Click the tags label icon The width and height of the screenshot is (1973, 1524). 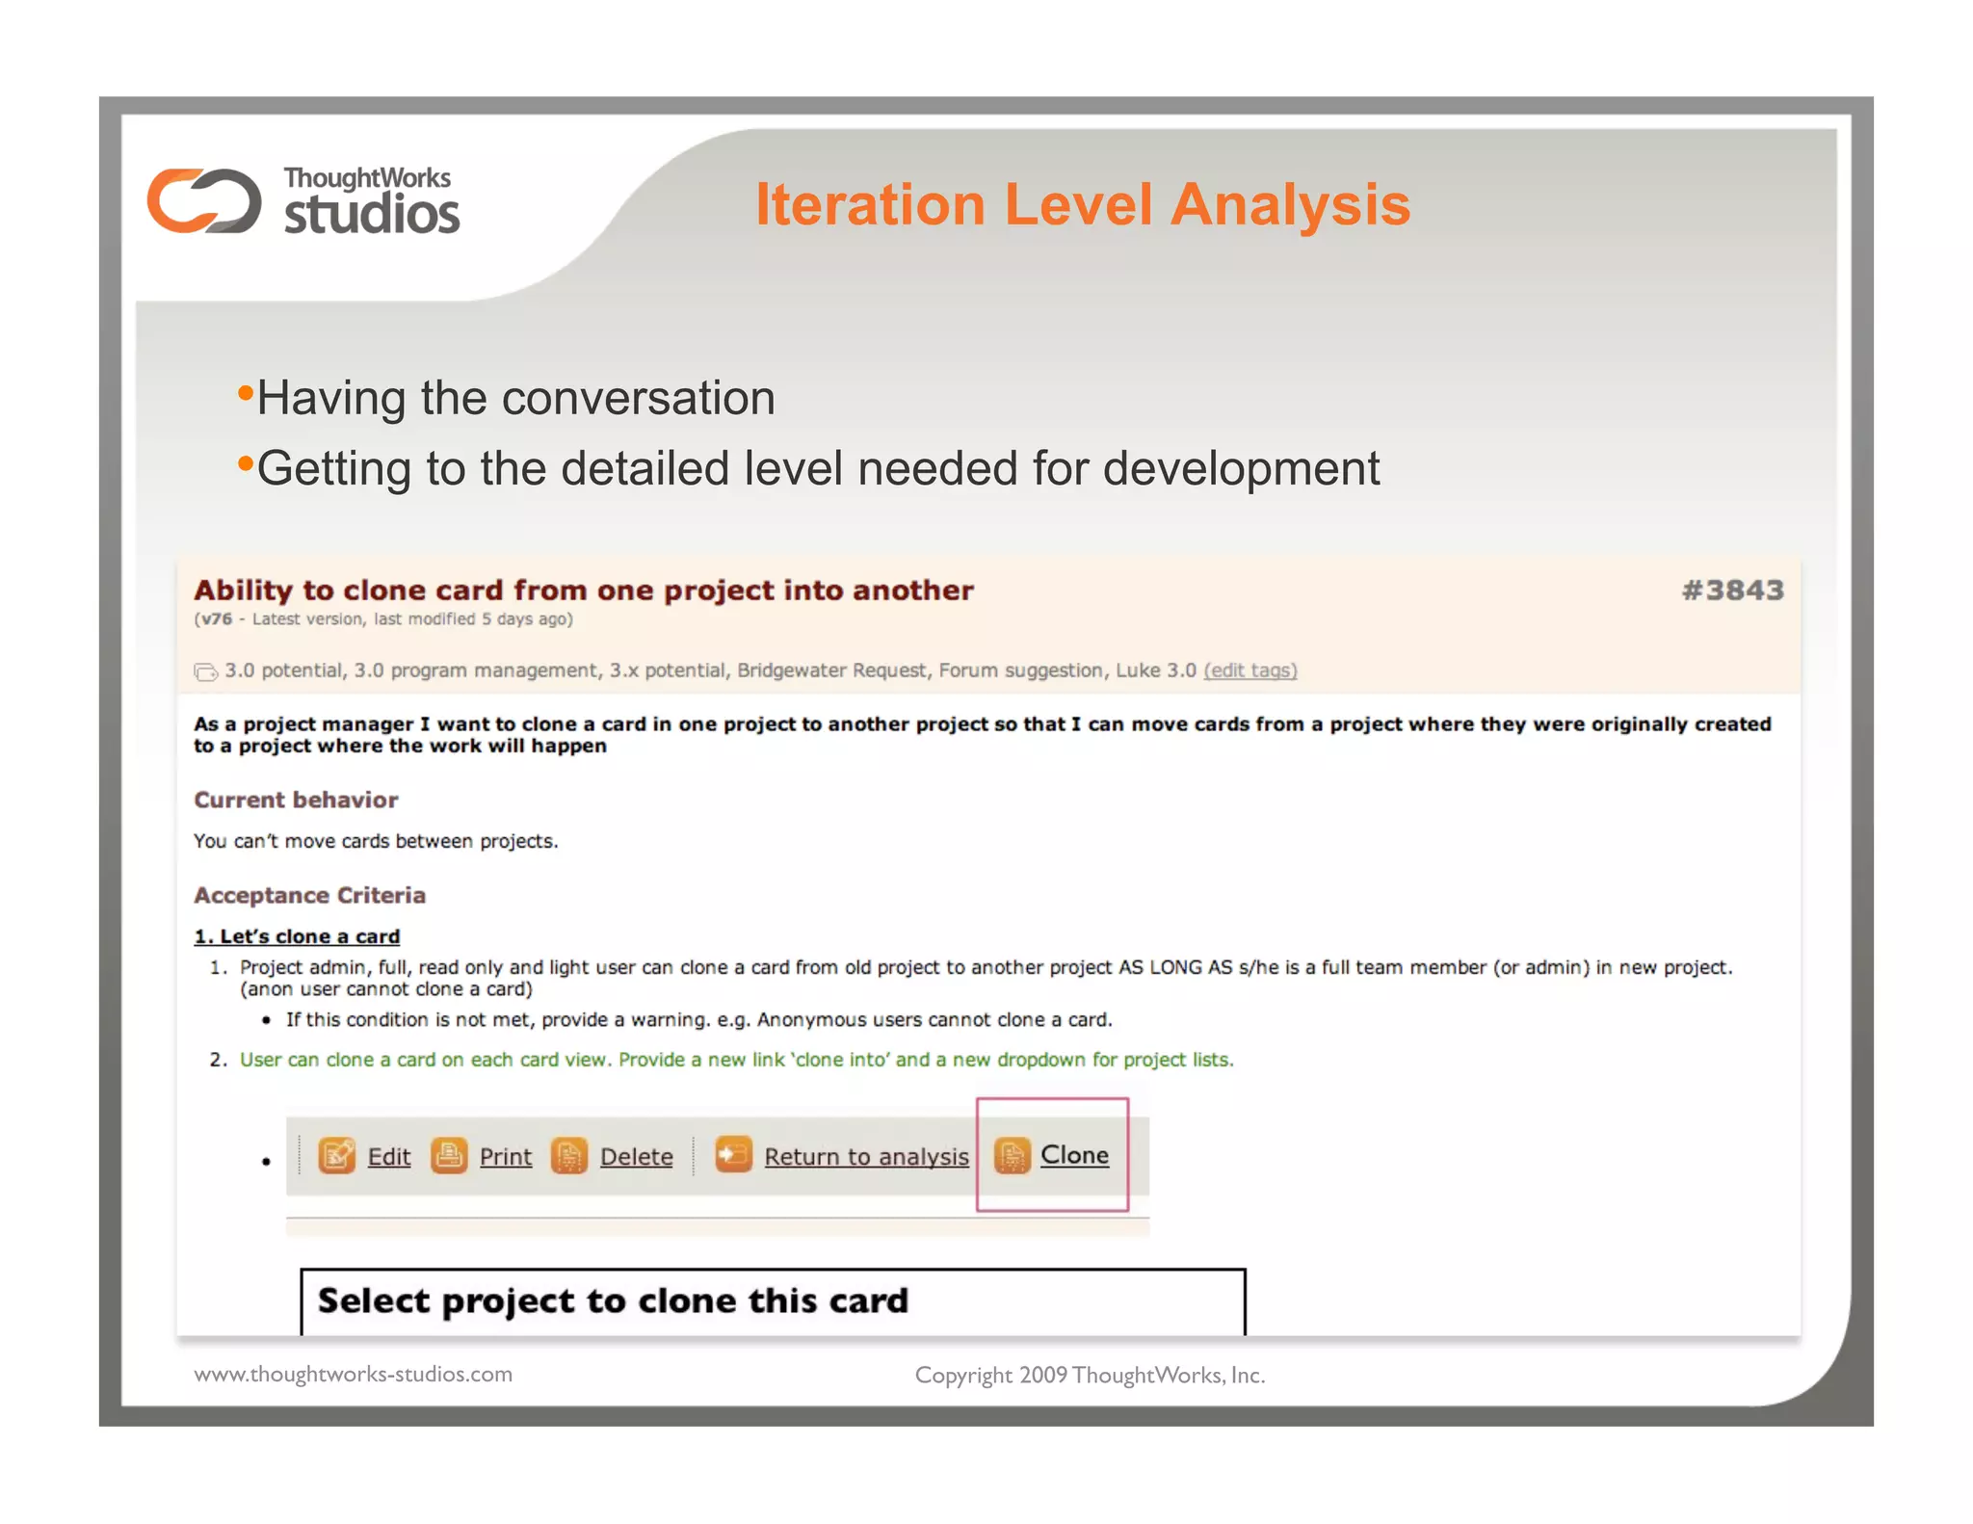point(205,671)
